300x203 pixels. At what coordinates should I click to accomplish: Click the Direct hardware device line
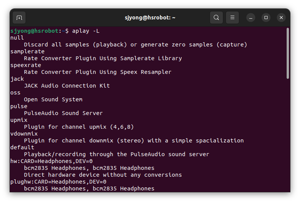(x=103, y=175)
